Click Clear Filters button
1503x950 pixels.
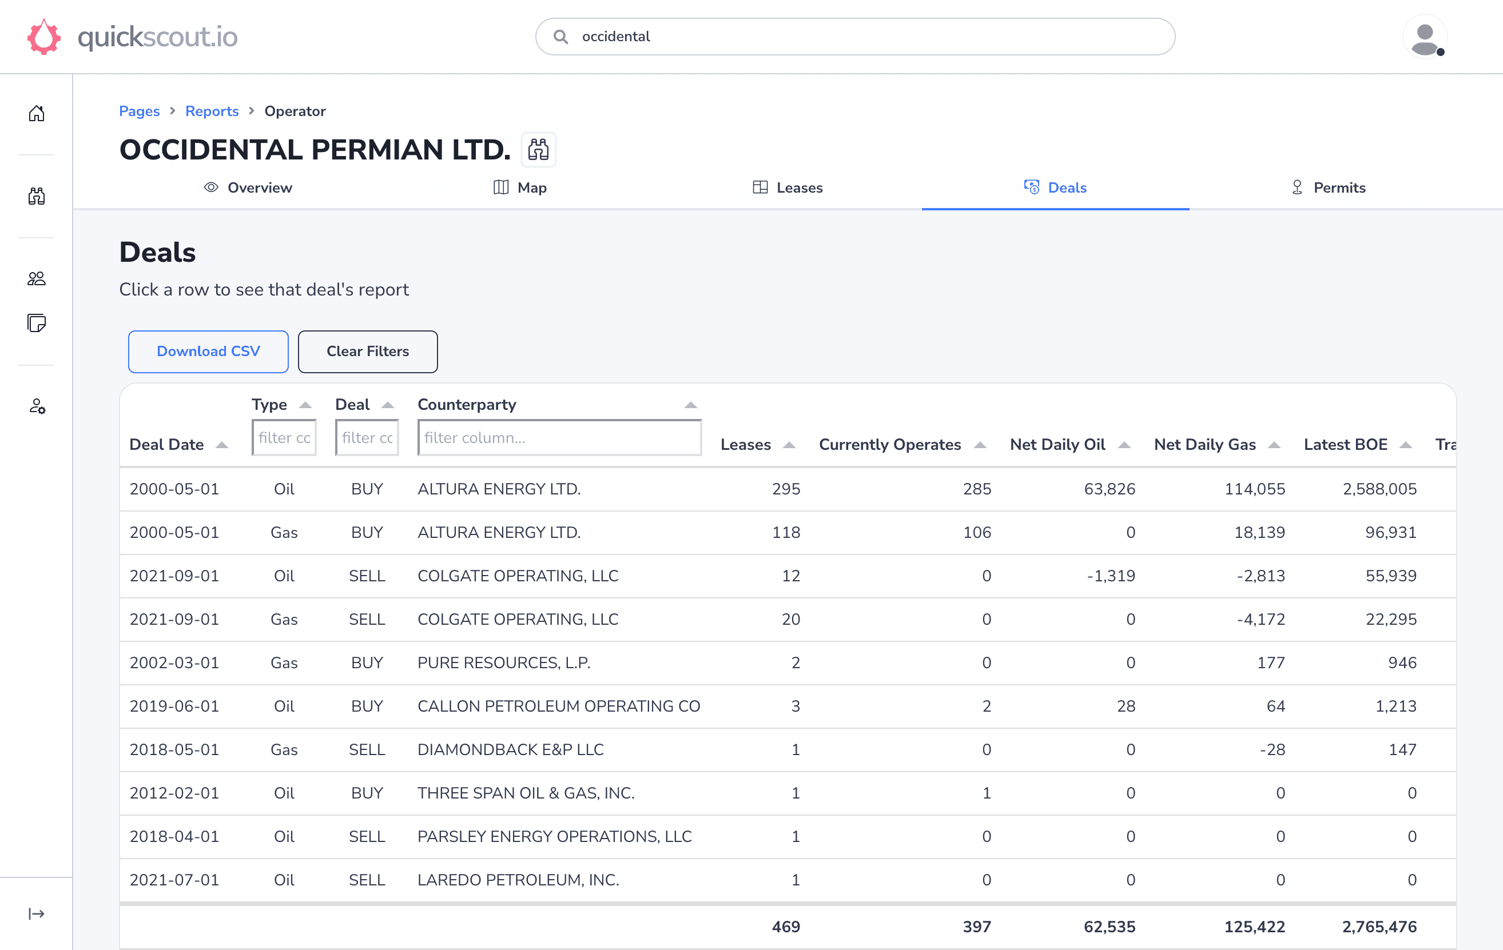(x=368, y=352)
